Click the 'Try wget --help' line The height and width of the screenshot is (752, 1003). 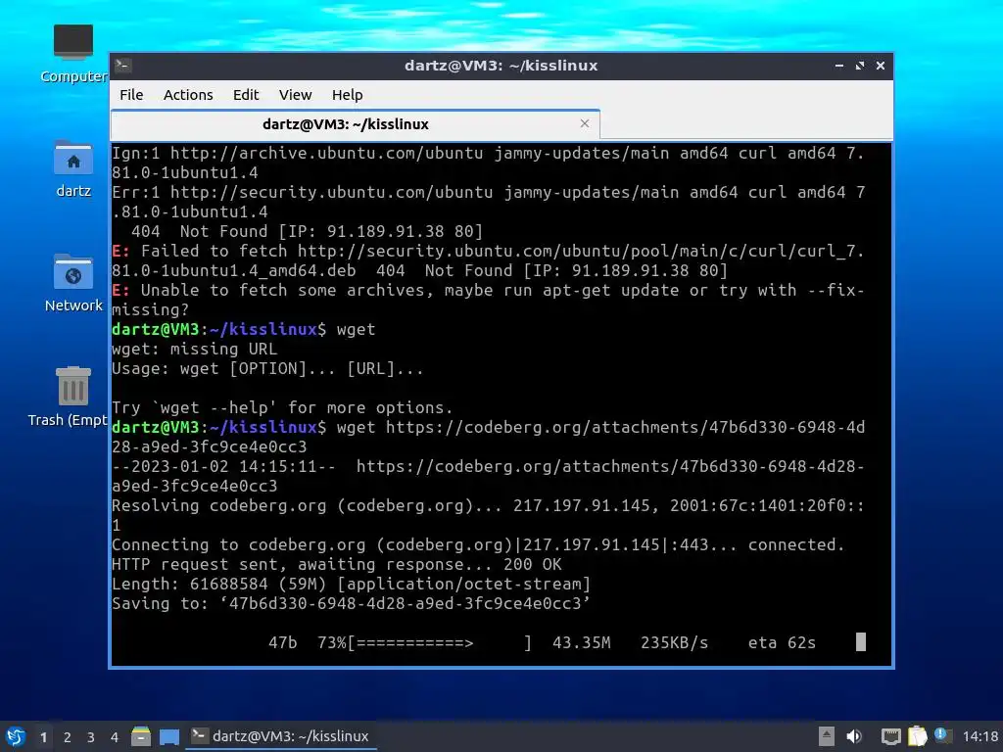[x=282, y=408]
